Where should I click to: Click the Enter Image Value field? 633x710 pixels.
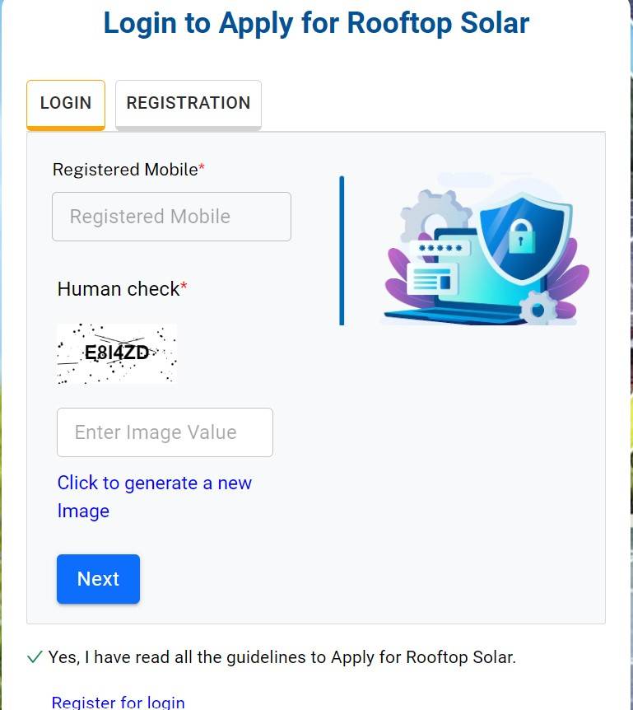pos(165,432)
